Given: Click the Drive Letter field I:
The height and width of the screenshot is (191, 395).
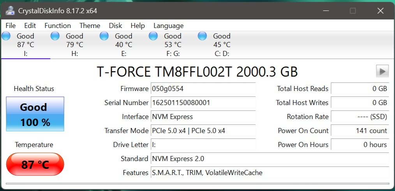Looking at the screenshot, I should [203, 145].
